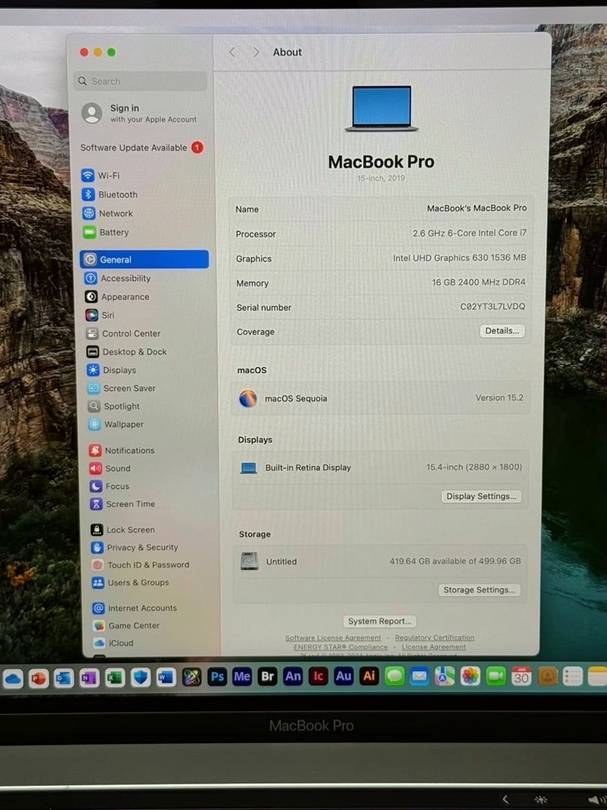Viewport: 607px width, 810px height.
Task: Click the System Report… button
Action: click(379, 621)
